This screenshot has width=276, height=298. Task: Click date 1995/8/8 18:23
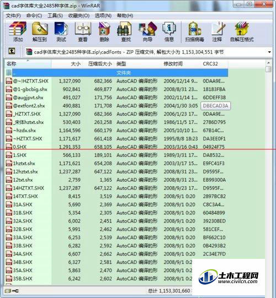point(181,139)
